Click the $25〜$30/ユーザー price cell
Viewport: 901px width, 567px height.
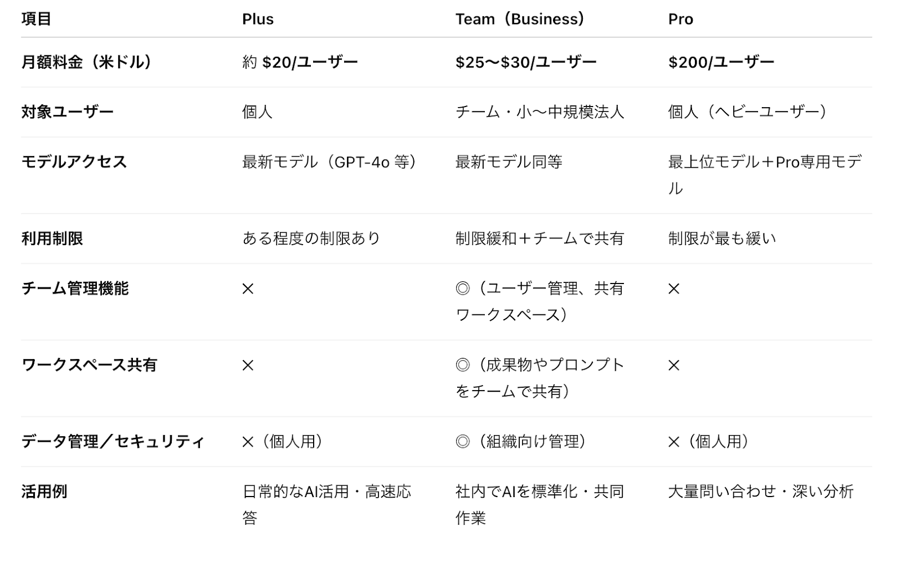(525, 62)
